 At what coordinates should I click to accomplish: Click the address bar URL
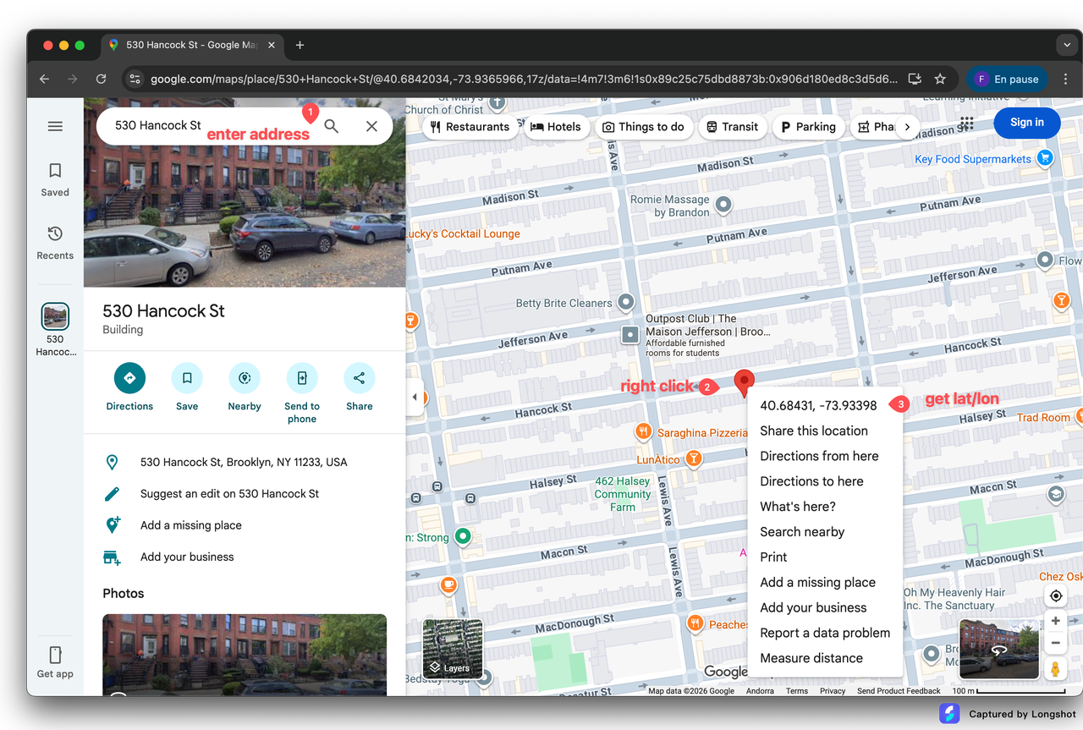pos(525,79)
